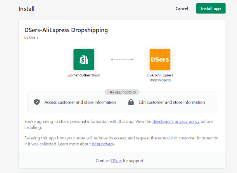This screenshot has height=173, width=237.
Task: Select the 'Edit customer and store information' text
Action: click(171, 102)
